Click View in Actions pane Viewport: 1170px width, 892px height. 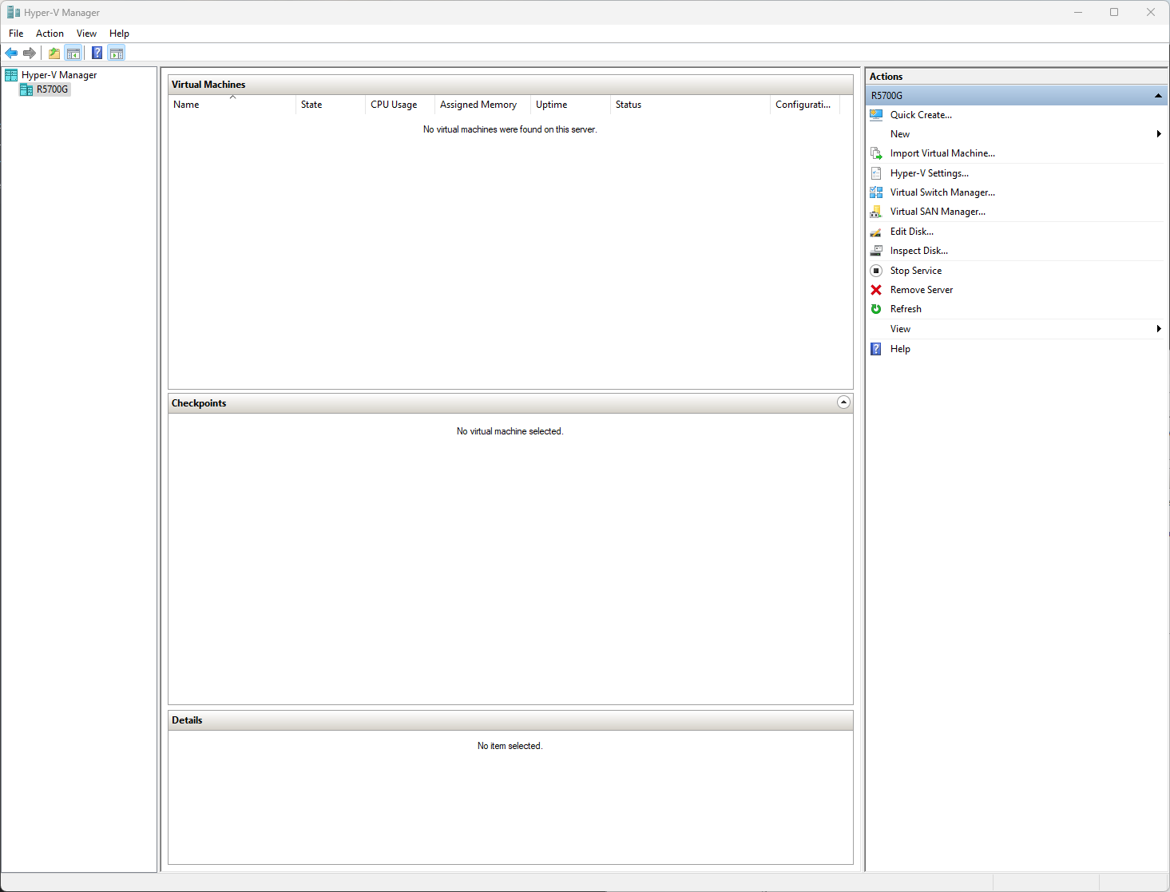coord(900,329)
